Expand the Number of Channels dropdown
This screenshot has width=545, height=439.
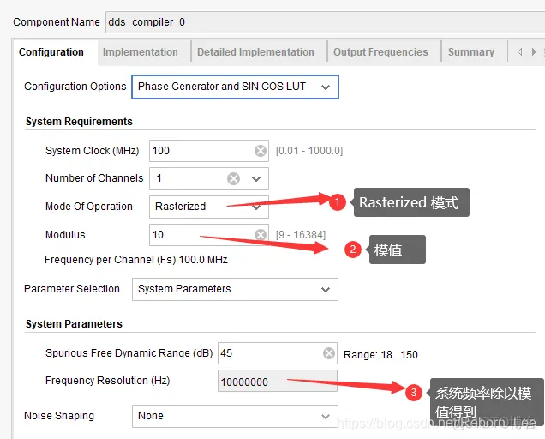coord(256,179)
